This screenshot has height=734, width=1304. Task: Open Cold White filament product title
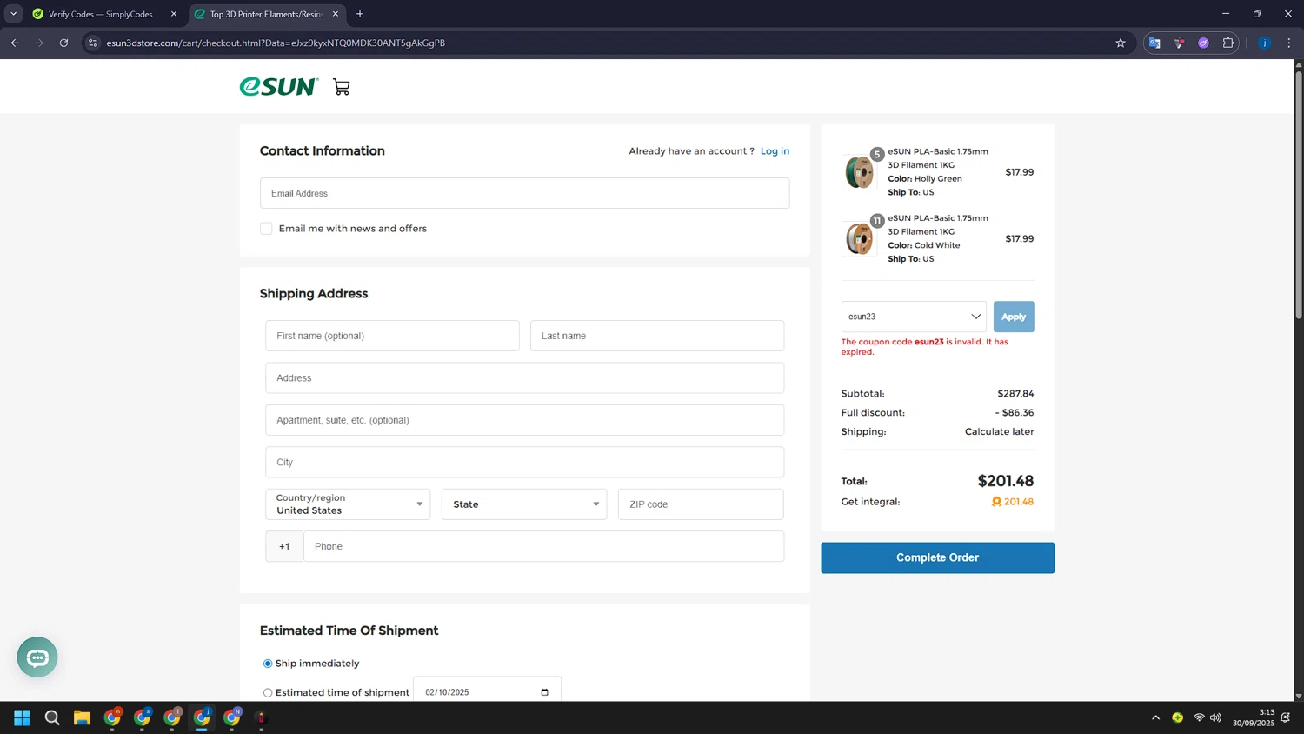pyautogui.click(x=937, y=225)
